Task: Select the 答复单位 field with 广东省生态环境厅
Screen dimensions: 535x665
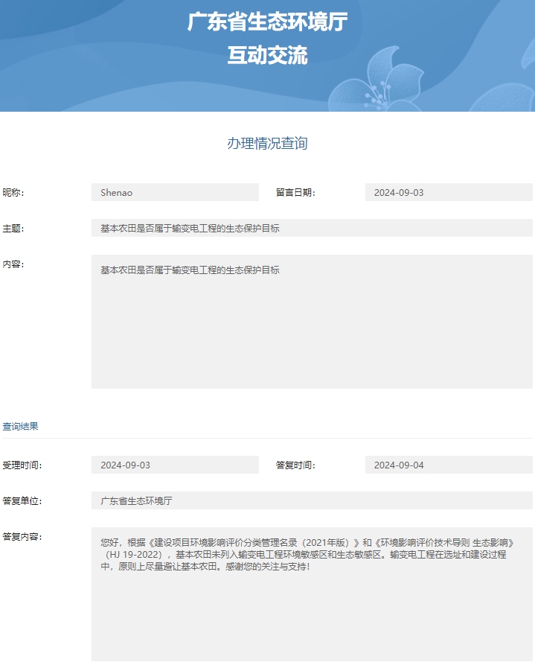Action: pyautogui.click(x=312, y=500)
